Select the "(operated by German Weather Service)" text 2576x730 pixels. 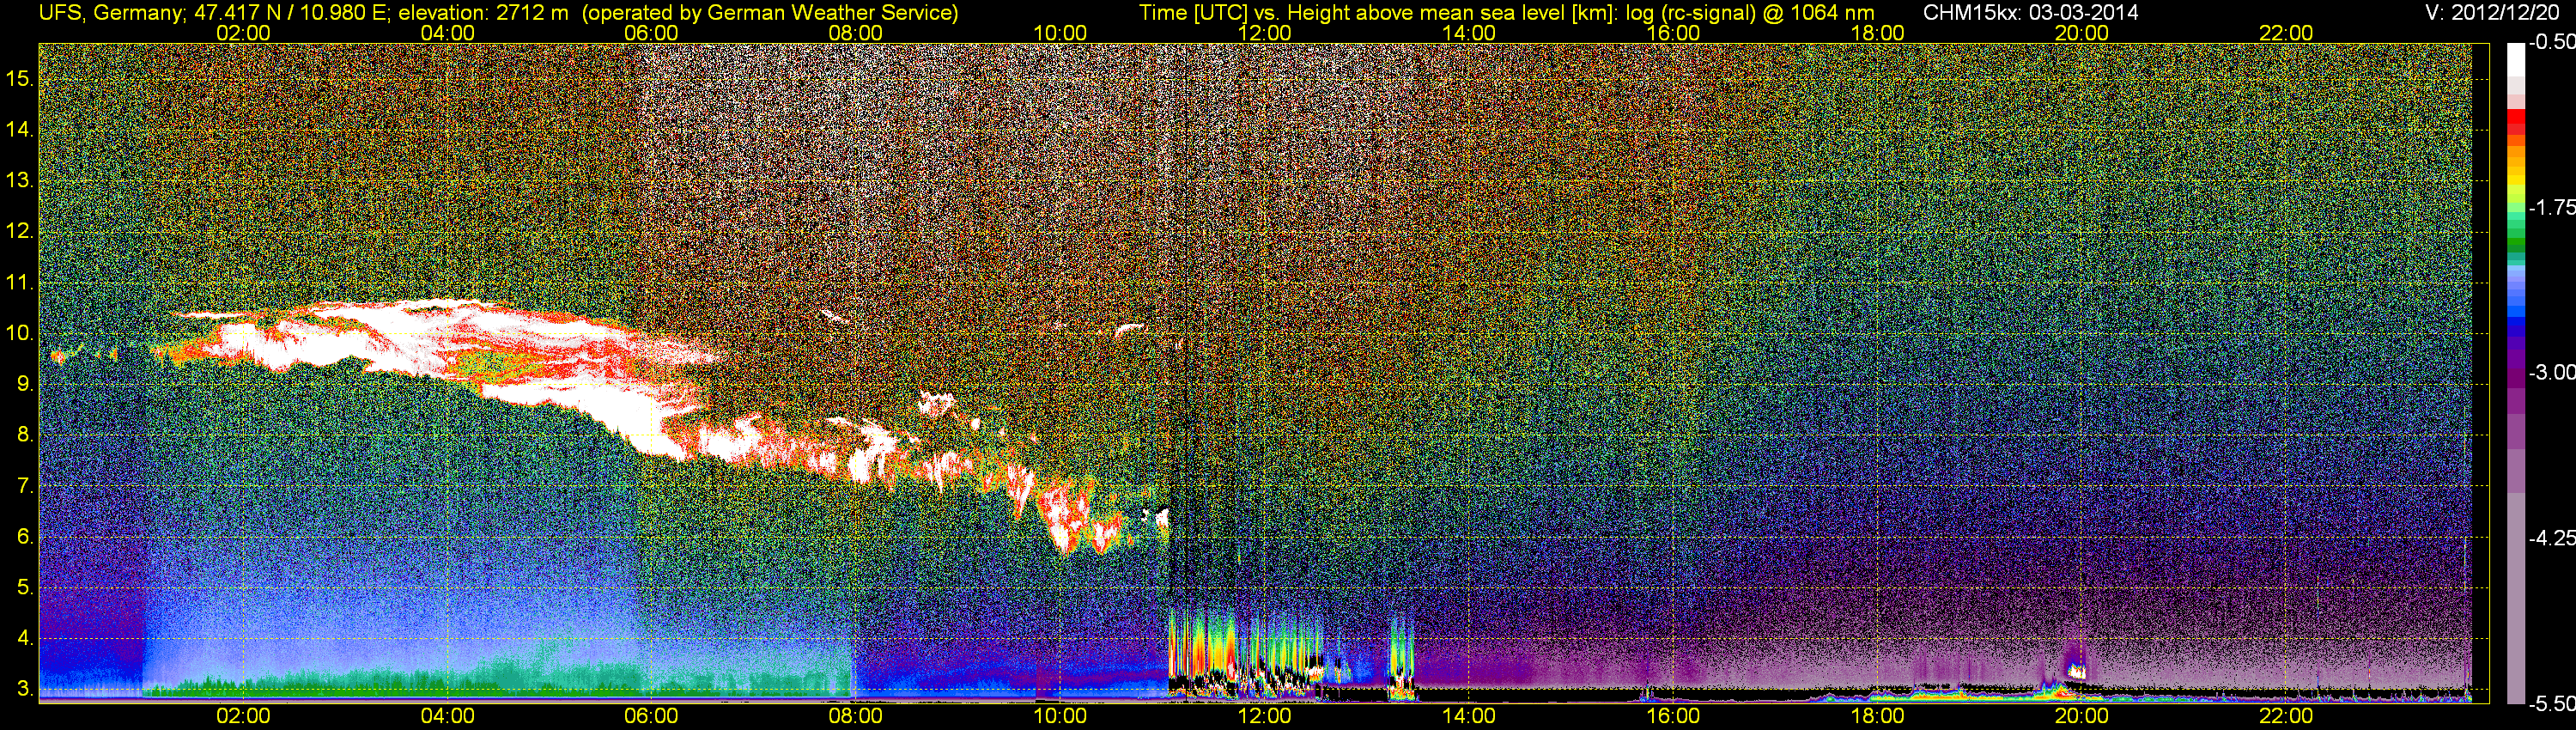[770, 13]
